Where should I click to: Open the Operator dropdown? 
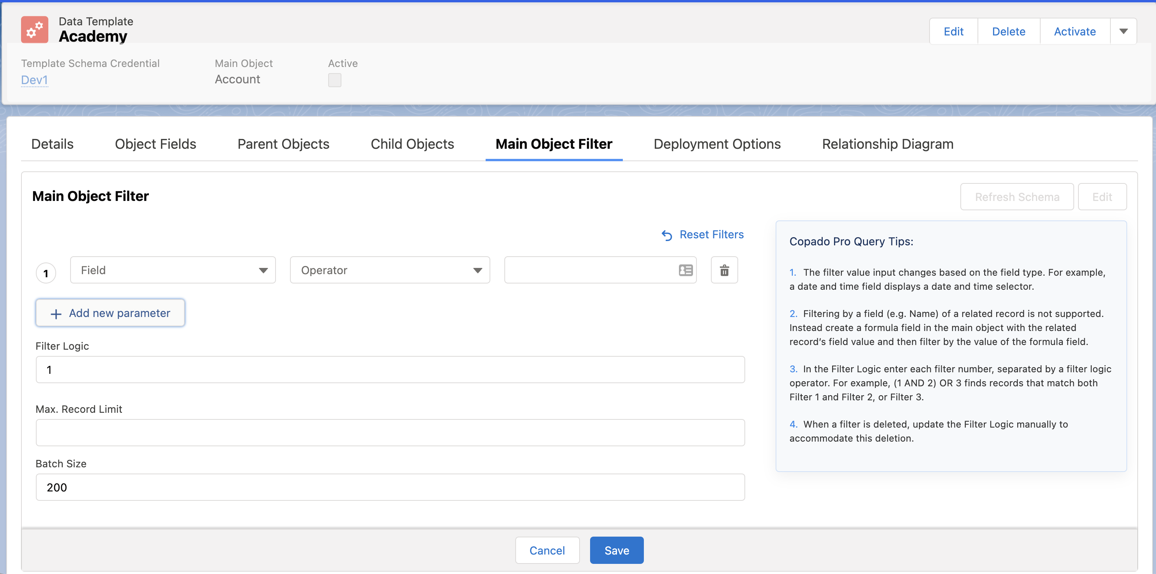pos(390,270)
